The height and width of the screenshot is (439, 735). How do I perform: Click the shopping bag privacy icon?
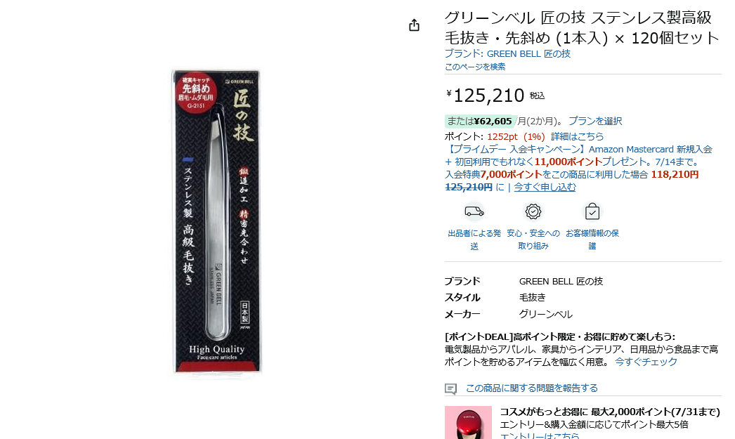pos(592,211)
